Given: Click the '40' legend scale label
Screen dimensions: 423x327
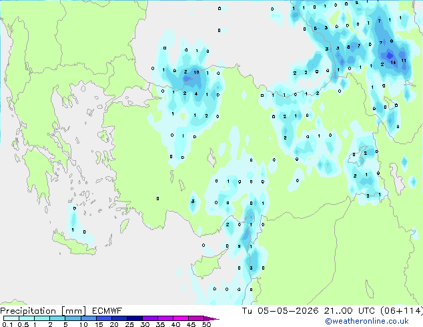Looking at the screenshot, I should (x=175, y=324).
